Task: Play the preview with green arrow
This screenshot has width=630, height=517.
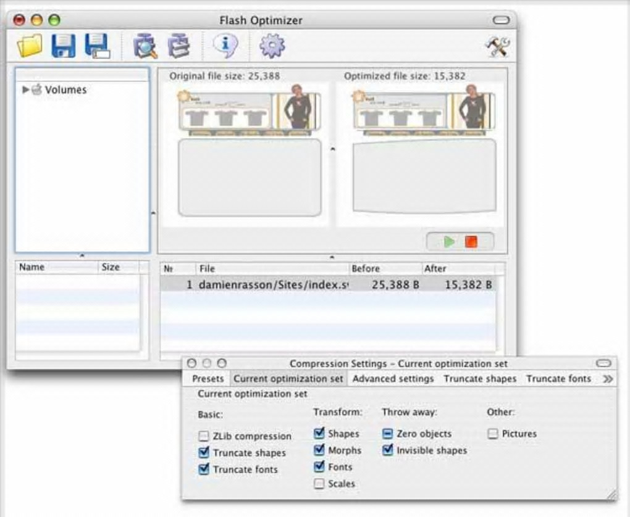Action: [x=449, y=242]
